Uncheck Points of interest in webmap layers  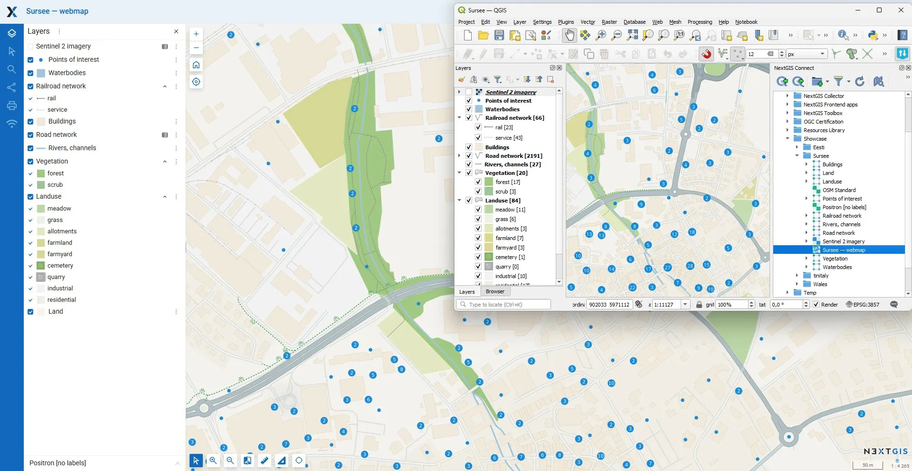click(x=30, y=60)
